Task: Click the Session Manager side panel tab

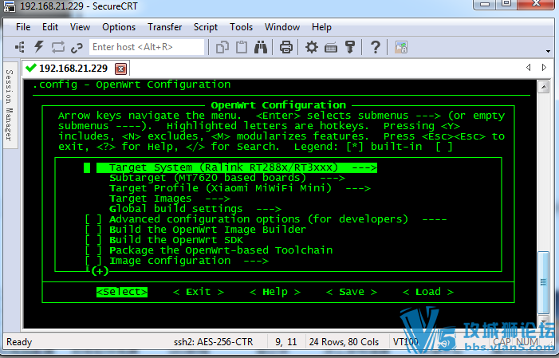Action: (10, 104)
